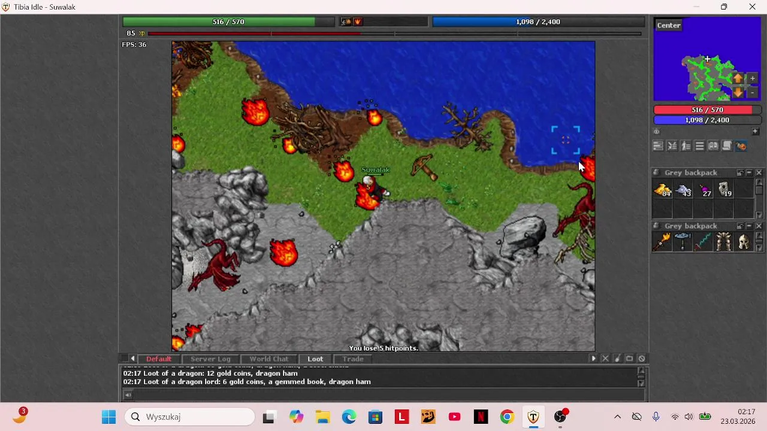The height and width of the screenshot is (431, 767).
Task: Open the three horizontal lines sidebar icon
Action: [699, 146]
